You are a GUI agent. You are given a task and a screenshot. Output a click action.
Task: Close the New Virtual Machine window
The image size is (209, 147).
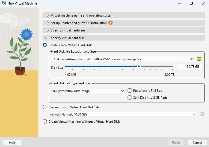pyautogui.click(x=204, y=3)
